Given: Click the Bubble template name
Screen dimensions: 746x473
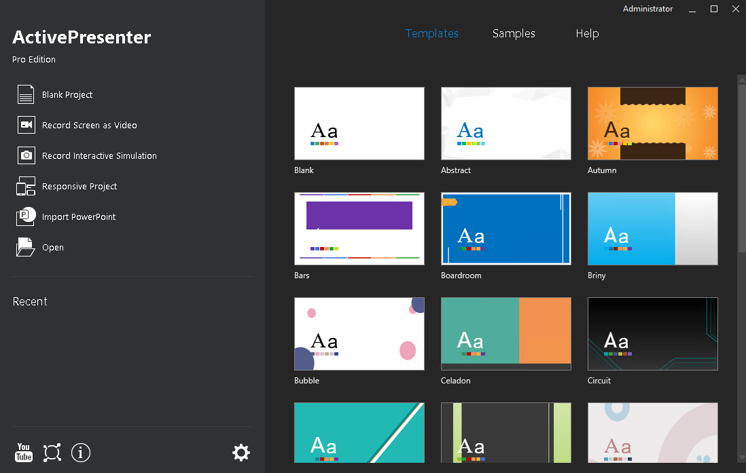Looking at the screenshot, I should coord(306,381).
